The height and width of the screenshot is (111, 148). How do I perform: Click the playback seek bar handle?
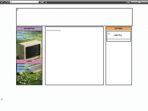pyautogui.click(x=46, y=2)
